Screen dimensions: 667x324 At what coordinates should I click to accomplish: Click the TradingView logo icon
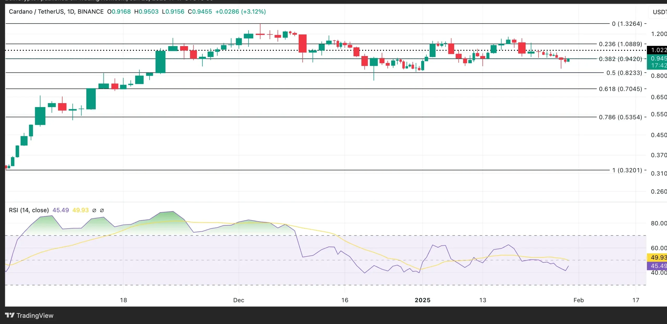[x=10, y=315]
